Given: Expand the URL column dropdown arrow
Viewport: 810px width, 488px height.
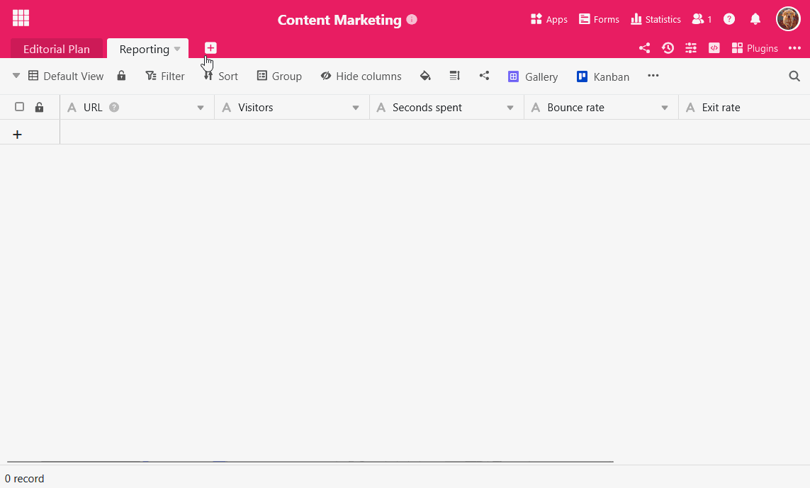Looking at the screenshot, I should pyautogui.click(x=201, y=108).
